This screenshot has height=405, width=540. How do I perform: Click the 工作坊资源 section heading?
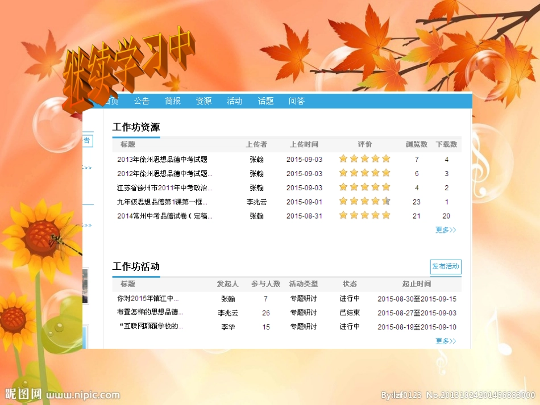[136, 127]
